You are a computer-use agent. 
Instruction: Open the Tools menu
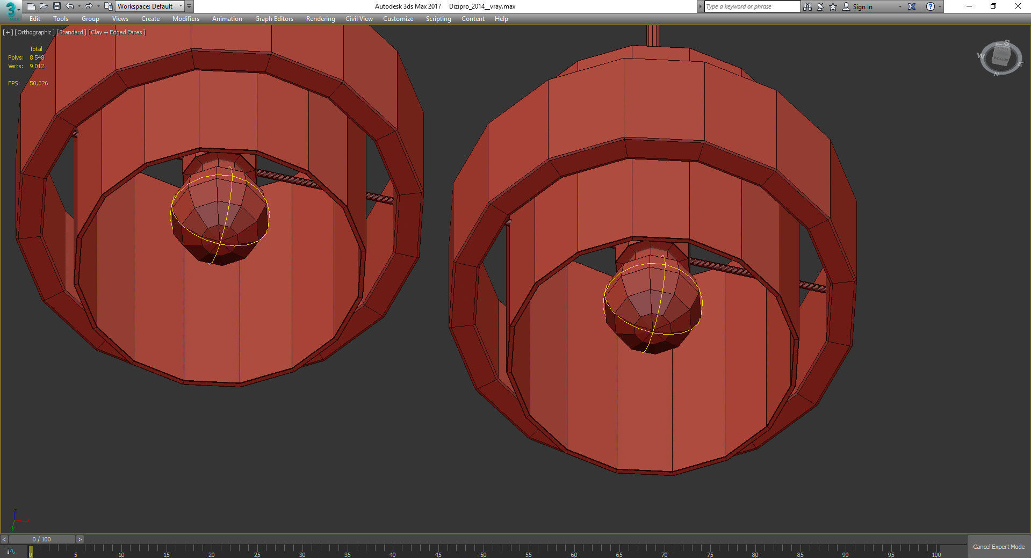point(61,19)
